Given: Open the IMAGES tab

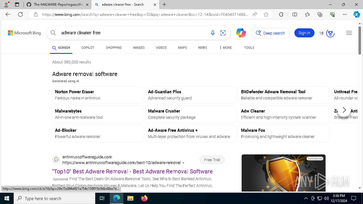Looking at the screenshot, I should [x=139, y=48].
